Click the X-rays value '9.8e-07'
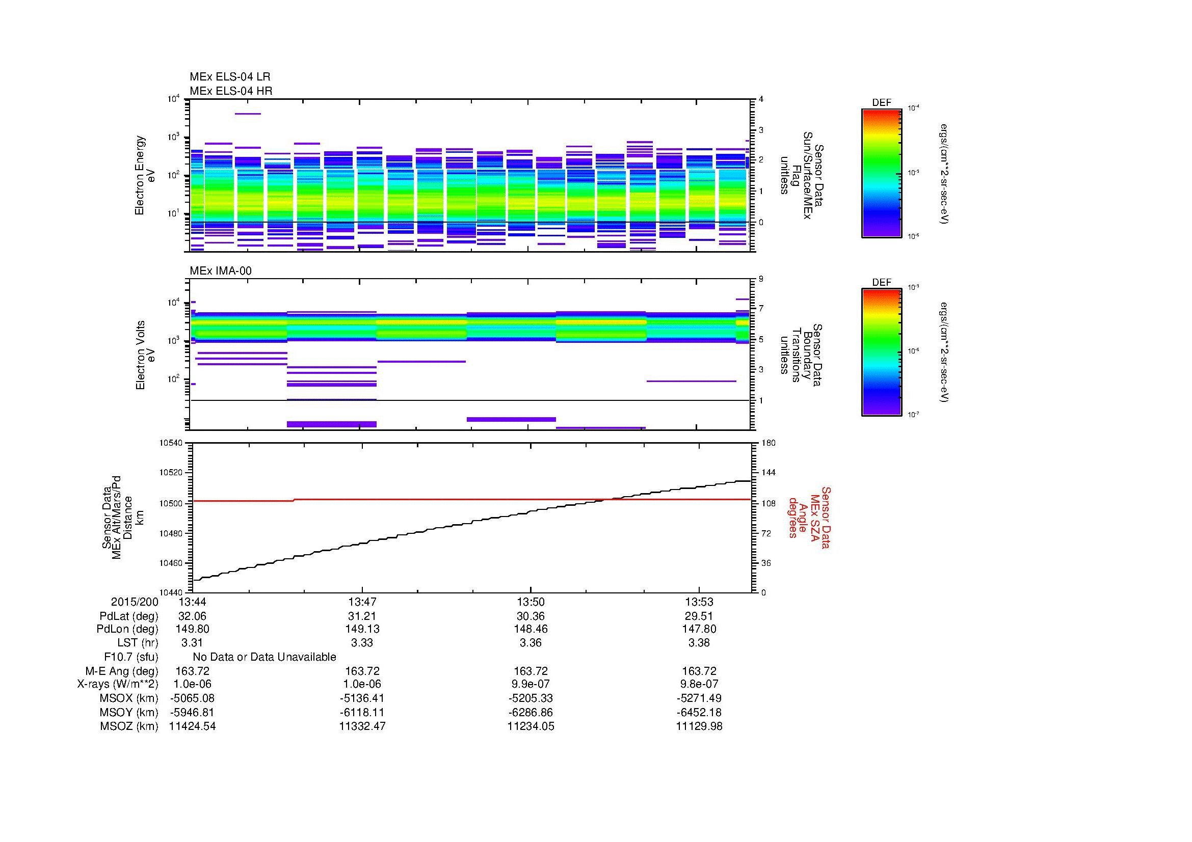Screen dimensions: 1192x842 pos(699,684)
